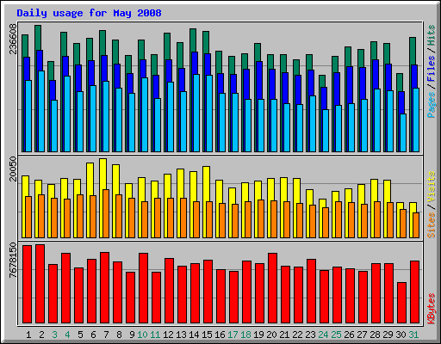Click day label 15 on the x-axis
Image resolution: width=441 pixels, height=344 pixels.
[207, 335]
